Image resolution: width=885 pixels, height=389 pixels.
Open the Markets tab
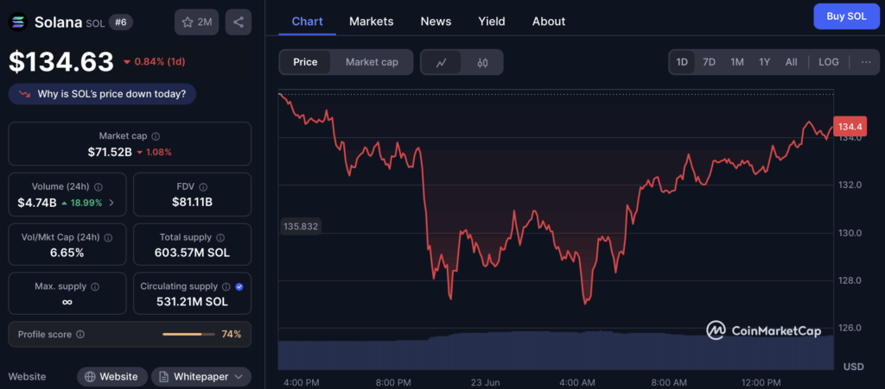point(372,22)
